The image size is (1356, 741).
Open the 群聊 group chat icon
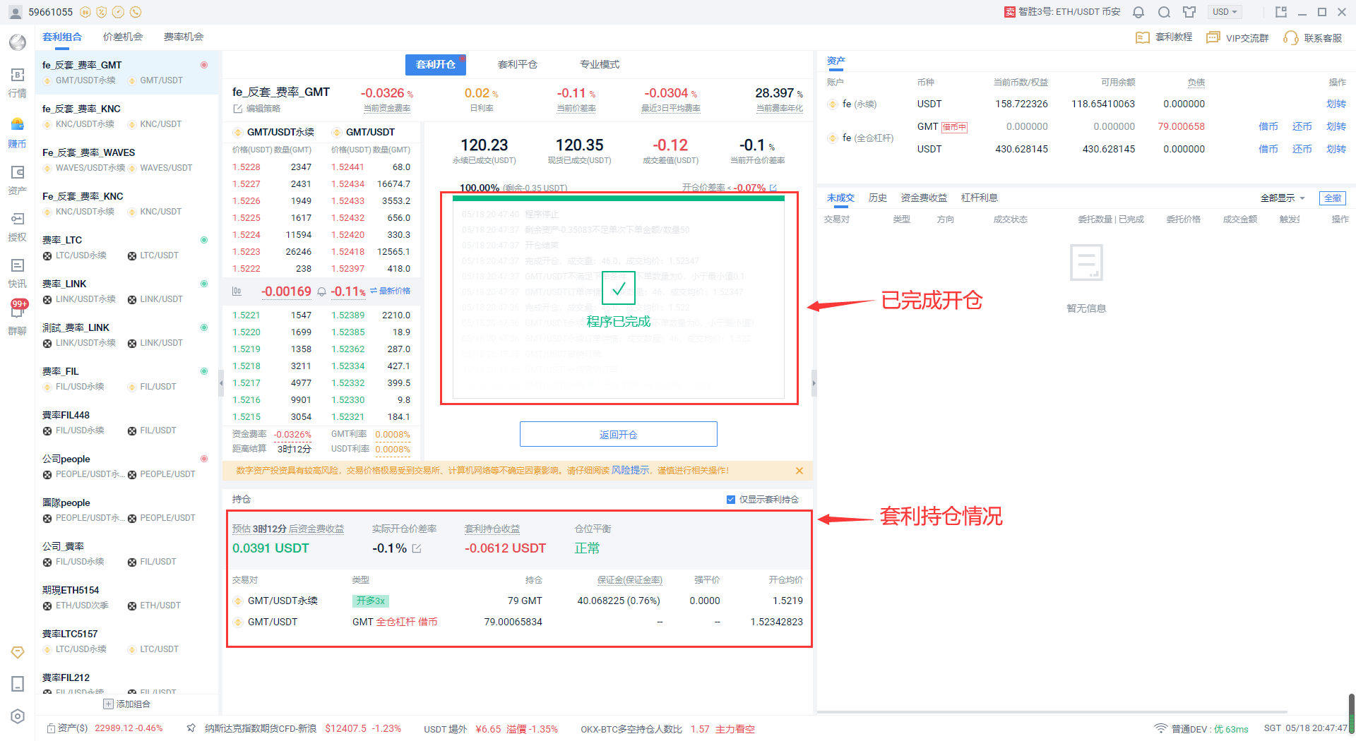tap(17, 319)
